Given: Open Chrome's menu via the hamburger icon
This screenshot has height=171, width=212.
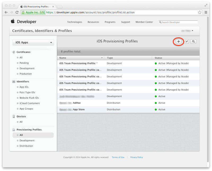Looking at the screenshot, I should point(206,12).
